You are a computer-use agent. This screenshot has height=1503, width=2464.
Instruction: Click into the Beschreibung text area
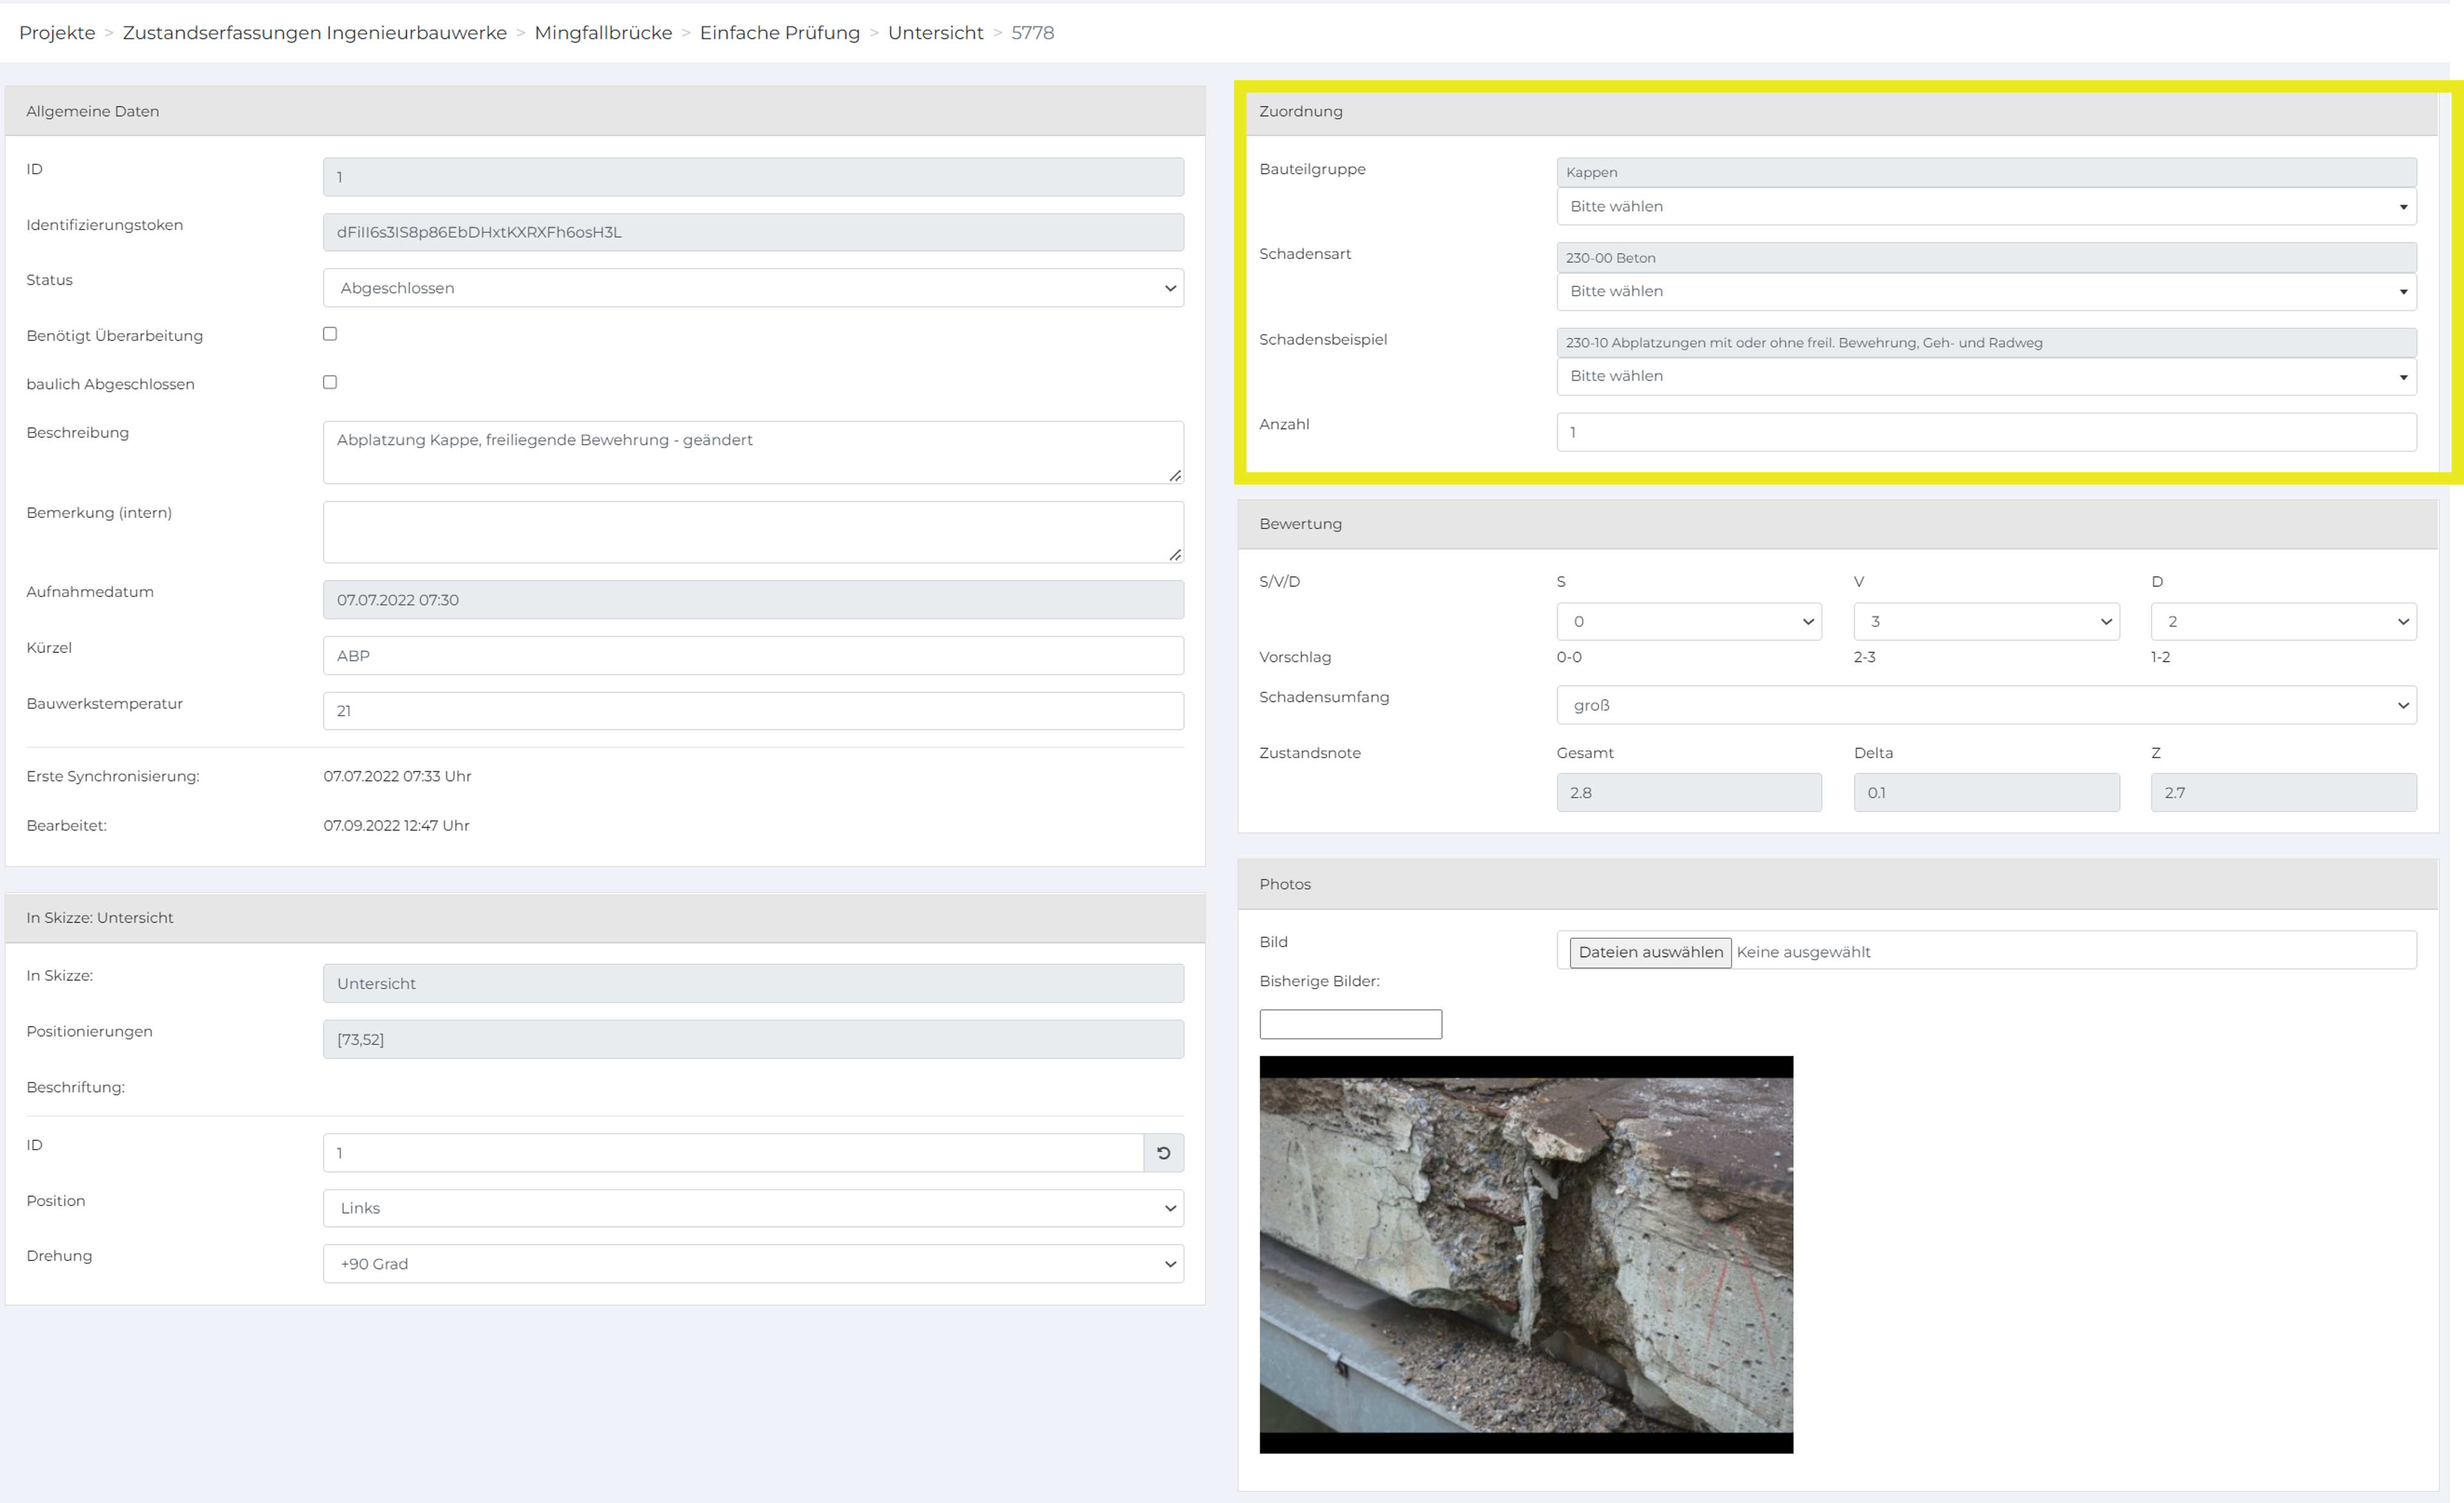[753, 453]
